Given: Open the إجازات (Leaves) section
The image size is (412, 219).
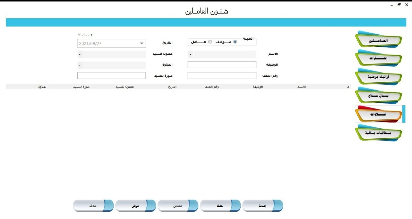Looking at the screenshot, I should (378, 58).
